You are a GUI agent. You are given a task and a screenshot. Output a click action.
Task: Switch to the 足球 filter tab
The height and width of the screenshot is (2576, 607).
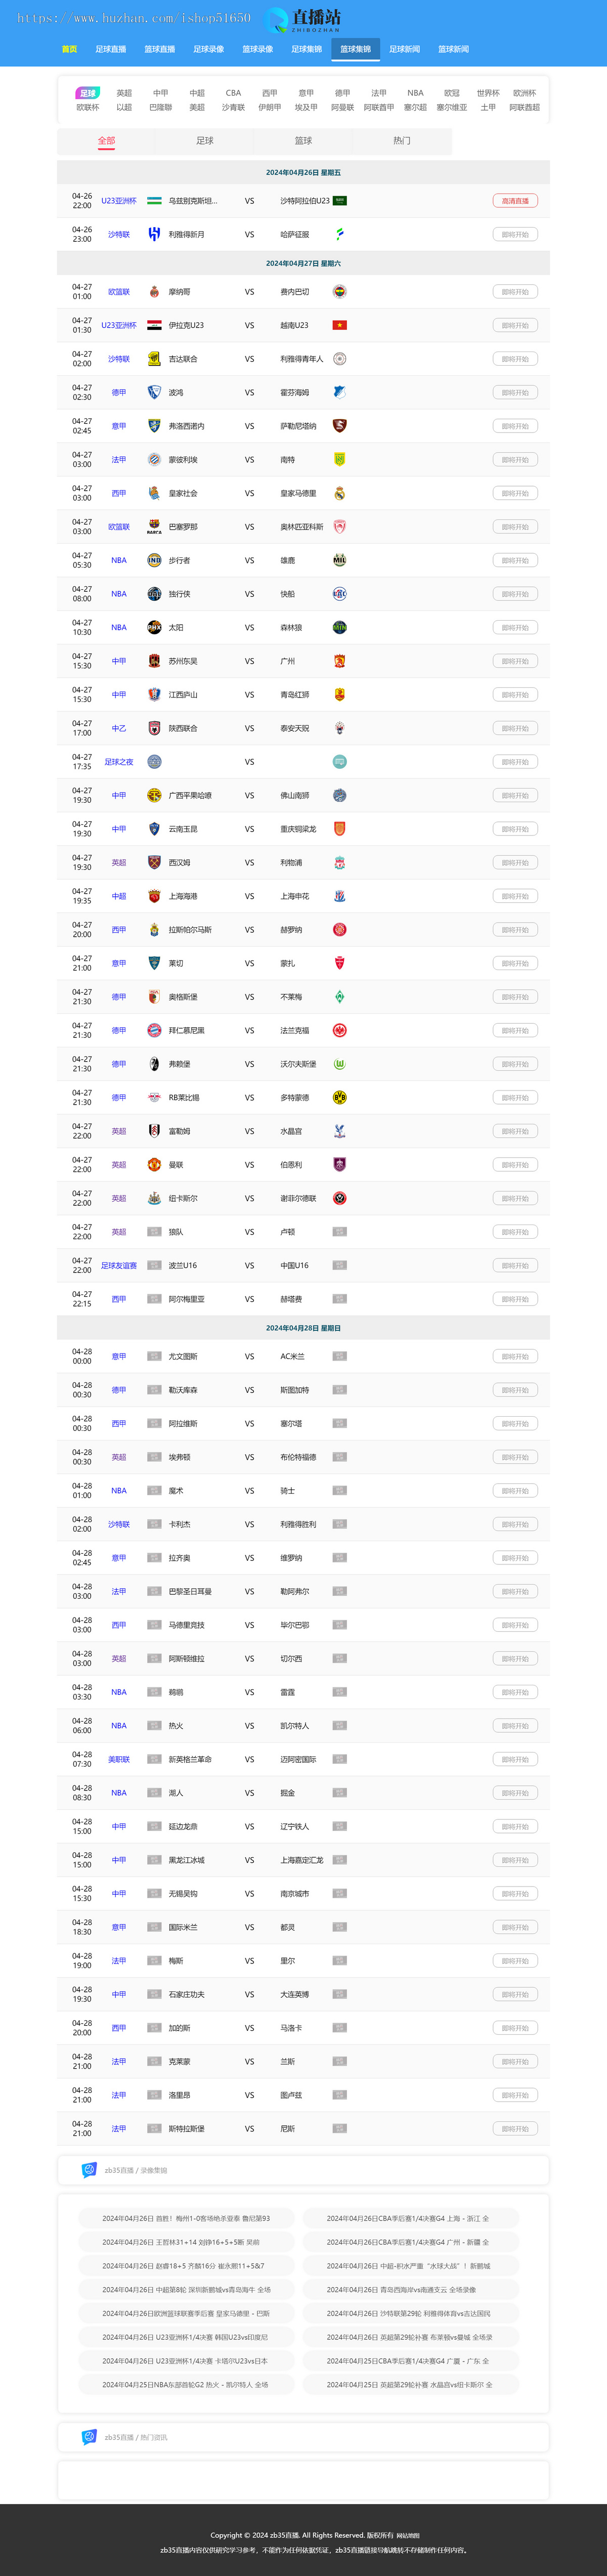click(205, 141)
